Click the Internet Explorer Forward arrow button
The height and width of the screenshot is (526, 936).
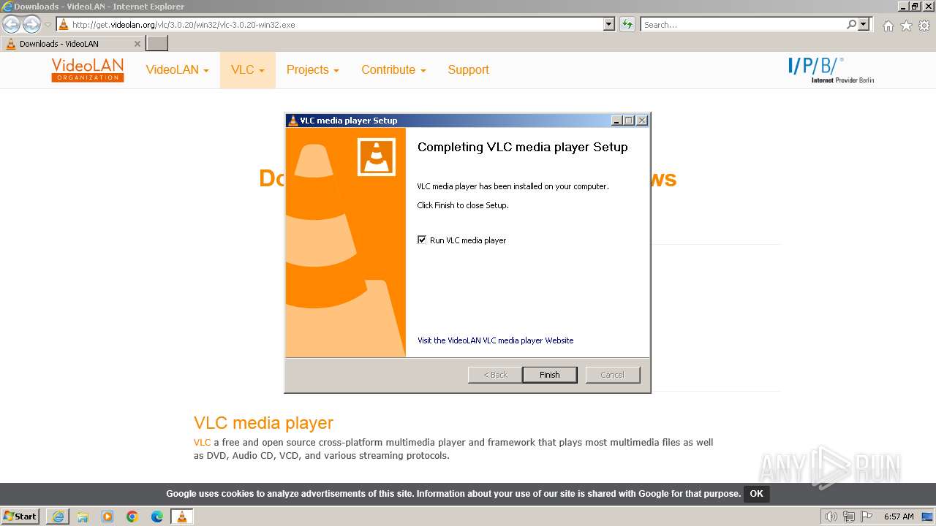pyautogui.click(x=31, y=24)
